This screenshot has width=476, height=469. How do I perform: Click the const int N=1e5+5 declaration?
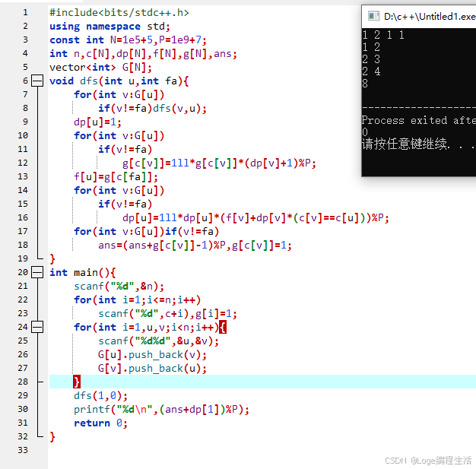tap(128, 40)
